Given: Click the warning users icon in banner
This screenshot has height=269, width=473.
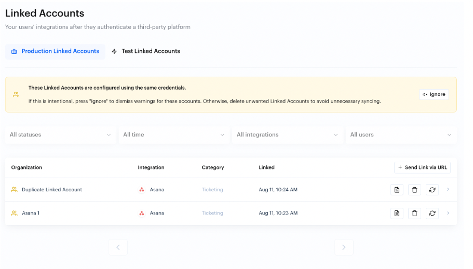Looking at the screenshot, I should 16,94.
